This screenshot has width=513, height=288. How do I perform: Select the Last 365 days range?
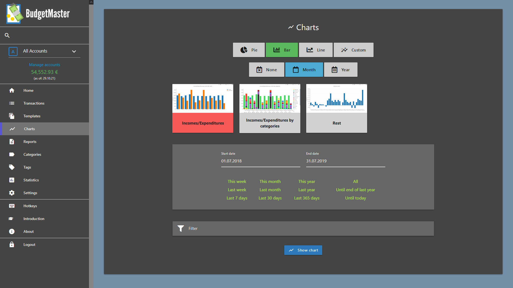click(307, 198)
